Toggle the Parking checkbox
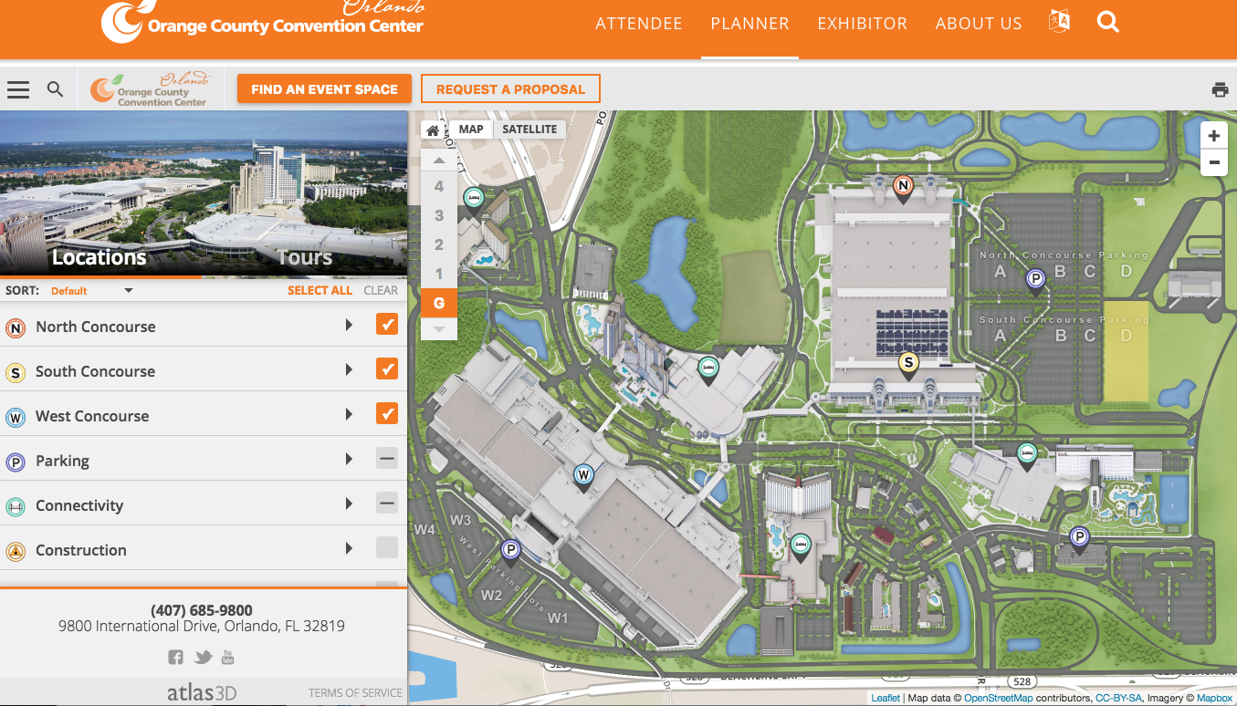 387,459
